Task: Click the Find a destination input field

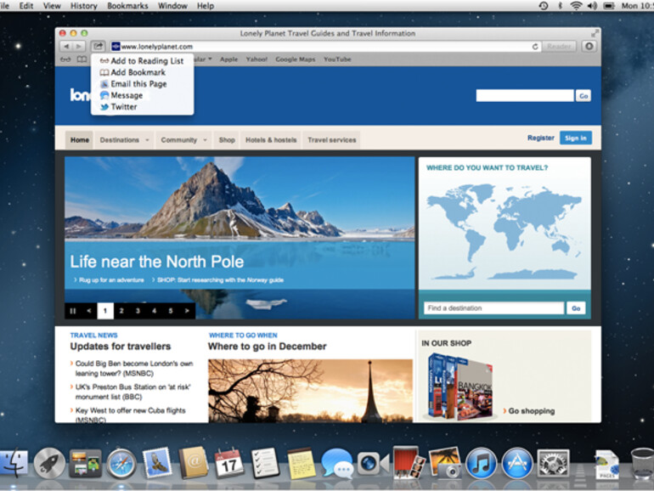Action: tap(493, 308)
